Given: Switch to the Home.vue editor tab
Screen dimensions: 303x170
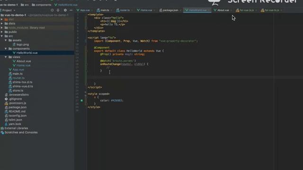Looking at the screenshot, I should point(146,10).
